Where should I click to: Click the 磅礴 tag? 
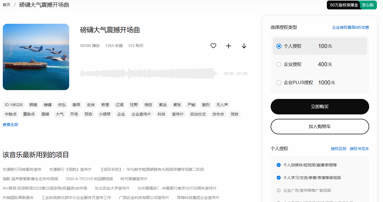click(48, 105)
